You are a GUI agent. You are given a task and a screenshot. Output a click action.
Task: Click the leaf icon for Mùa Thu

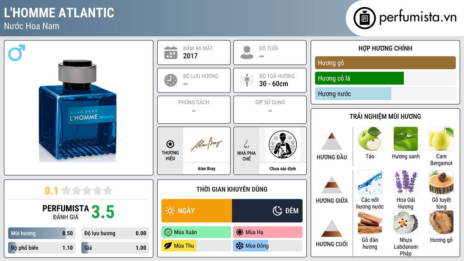[x=168, y=246]
